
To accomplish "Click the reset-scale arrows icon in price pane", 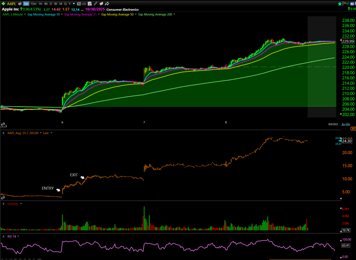I will [x=3, y=124].
